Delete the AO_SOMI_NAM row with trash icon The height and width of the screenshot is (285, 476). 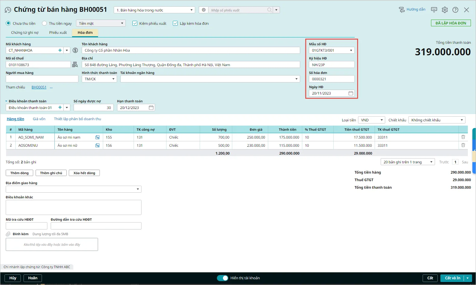tap(463, 137)
